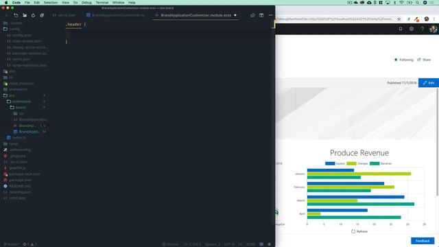The image size is (439, 247).
Task: Click the AirPlay display icon in menu bar
Action: pos(388,3)
